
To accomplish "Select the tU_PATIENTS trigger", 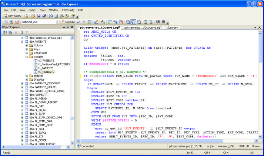I will [x=46, y=72].
